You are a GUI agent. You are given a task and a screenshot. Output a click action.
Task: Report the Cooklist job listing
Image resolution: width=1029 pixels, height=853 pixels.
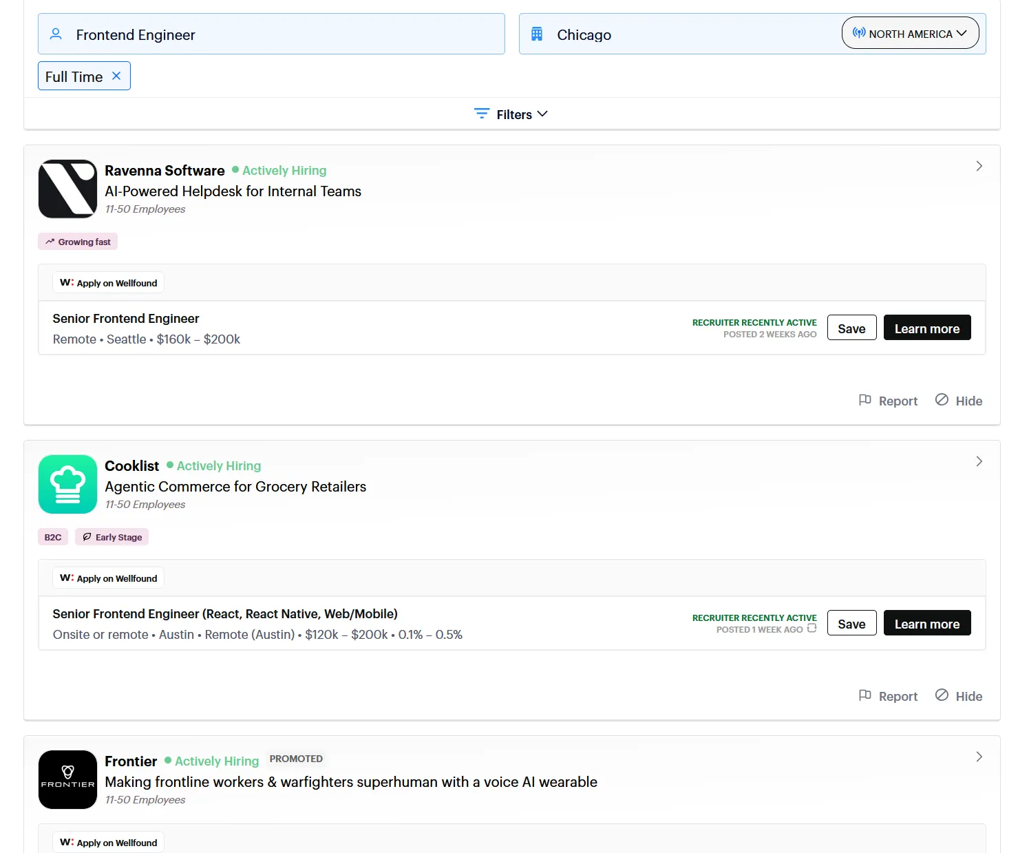(888, 695)
